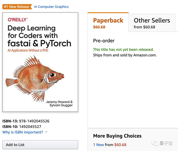Click the ISBN-13 number 978-1492045526

(34, 121)
